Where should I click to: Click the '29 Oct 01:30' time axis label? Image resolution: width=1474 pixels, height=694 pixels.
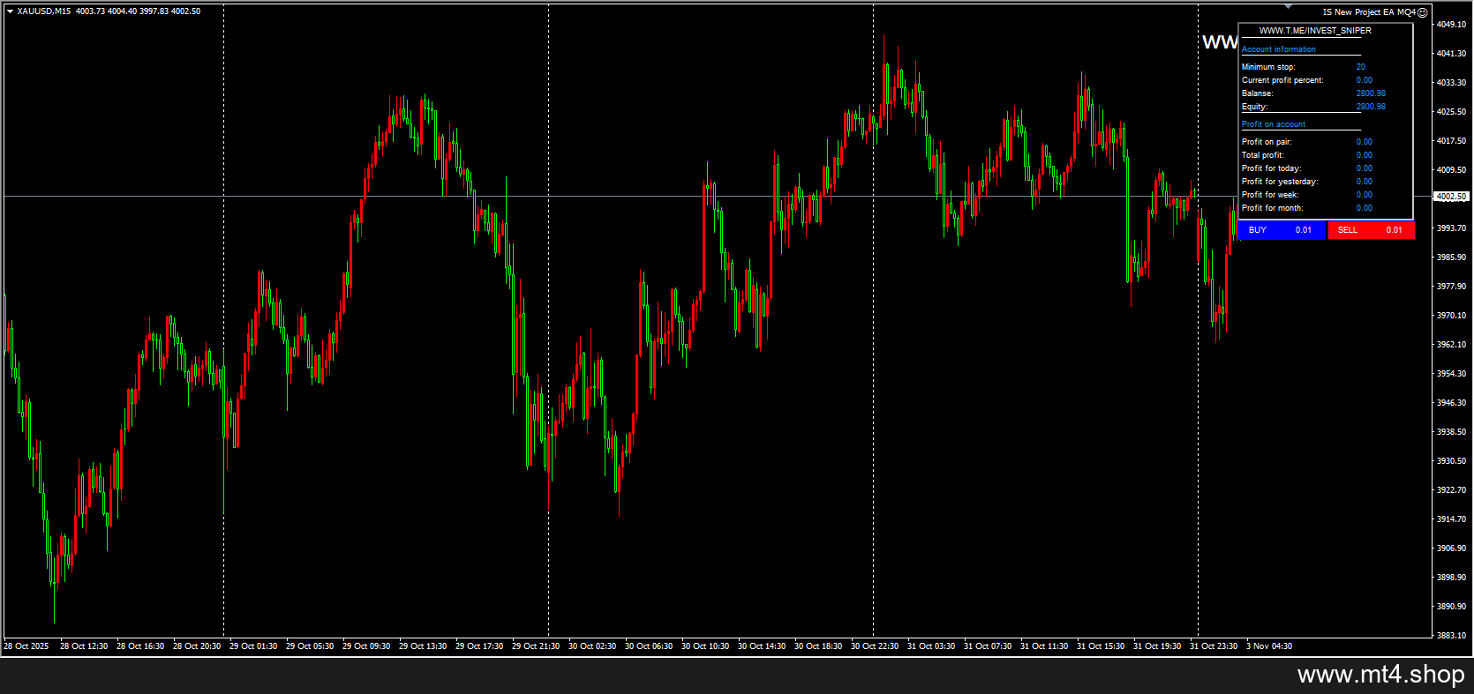(x=253, y=646)
